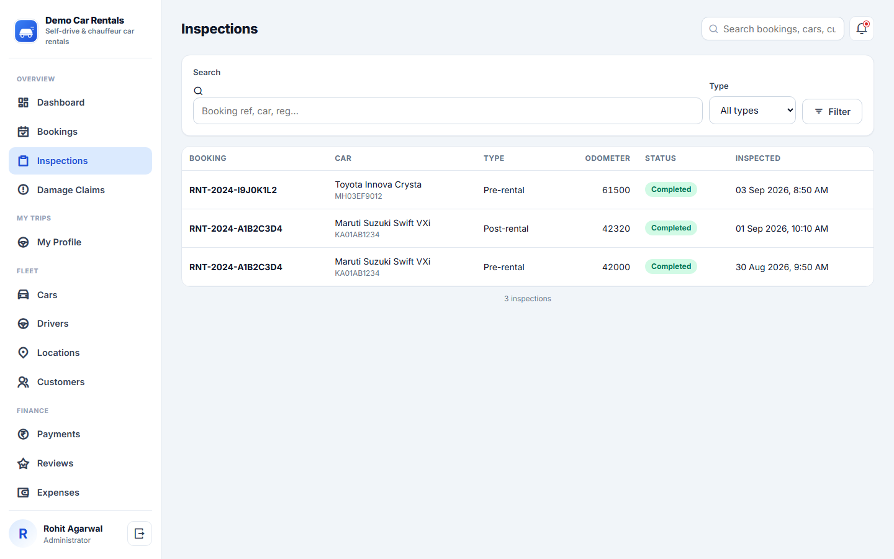The width and height of the screenshot is (894, 559).
Task: Open the Payments section
Action: (x=80, y=434)
